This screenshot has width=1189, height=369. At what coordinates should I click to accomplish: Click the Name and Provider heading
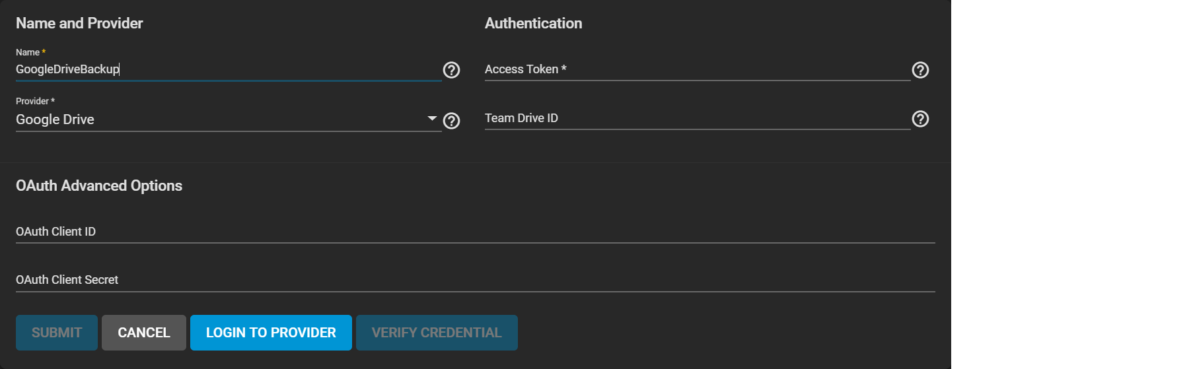tap(79, 24)
